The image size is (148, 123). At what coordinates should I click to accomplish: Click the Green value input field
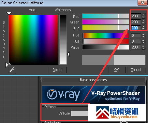136,22
